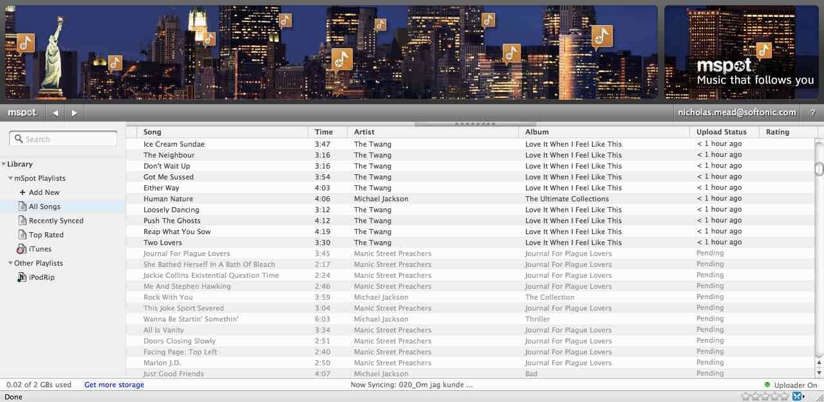Select the All Songs playlist
Viewport: 824px width, 402px height.
[44, 206]
